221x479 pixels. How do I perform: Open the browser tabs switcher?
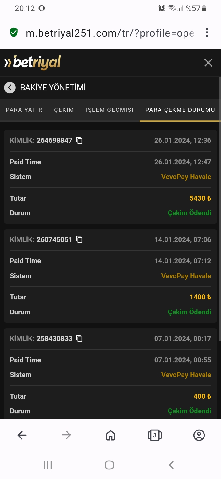[155, 435]
